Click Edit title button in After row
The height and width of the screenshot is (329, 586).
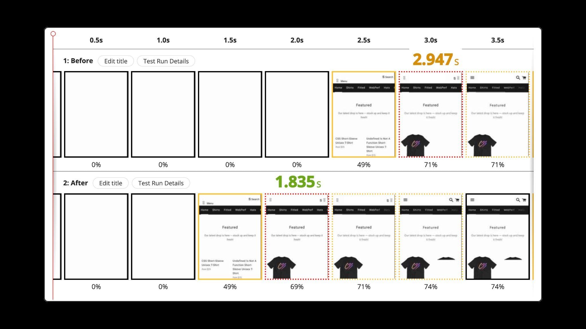tap(110, 183)
